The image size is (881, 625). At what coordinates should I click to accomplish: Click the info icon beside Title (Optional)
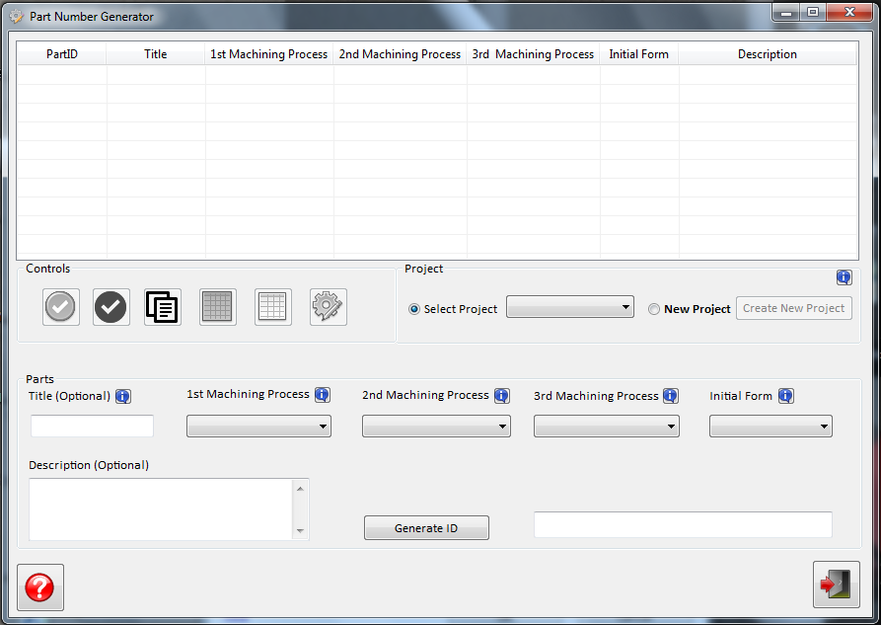point(122,395)
